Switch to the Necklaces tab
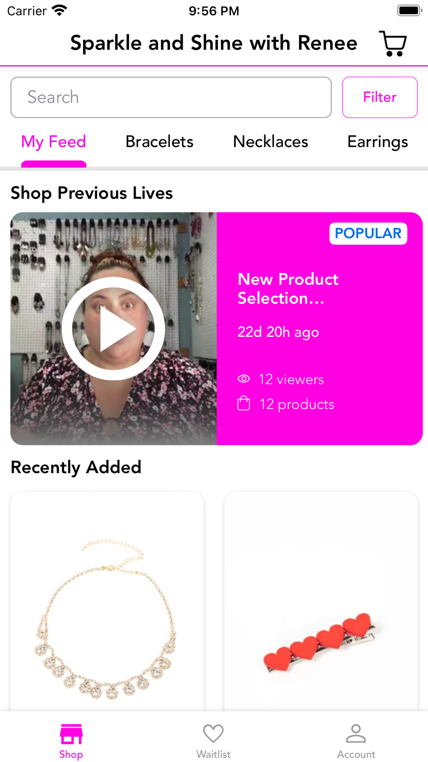The height and width of the screenshot is (762, 428). pyautogui.click(x=270, y=142)
